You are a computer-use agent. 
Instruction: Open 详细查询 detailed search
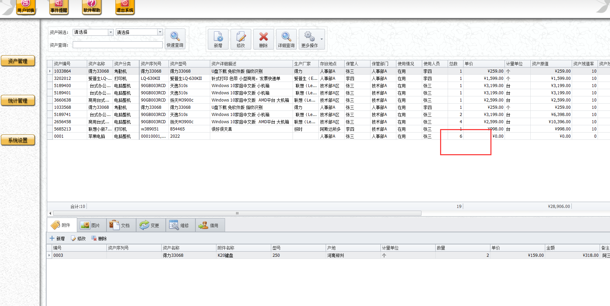[x=286, y=36]
